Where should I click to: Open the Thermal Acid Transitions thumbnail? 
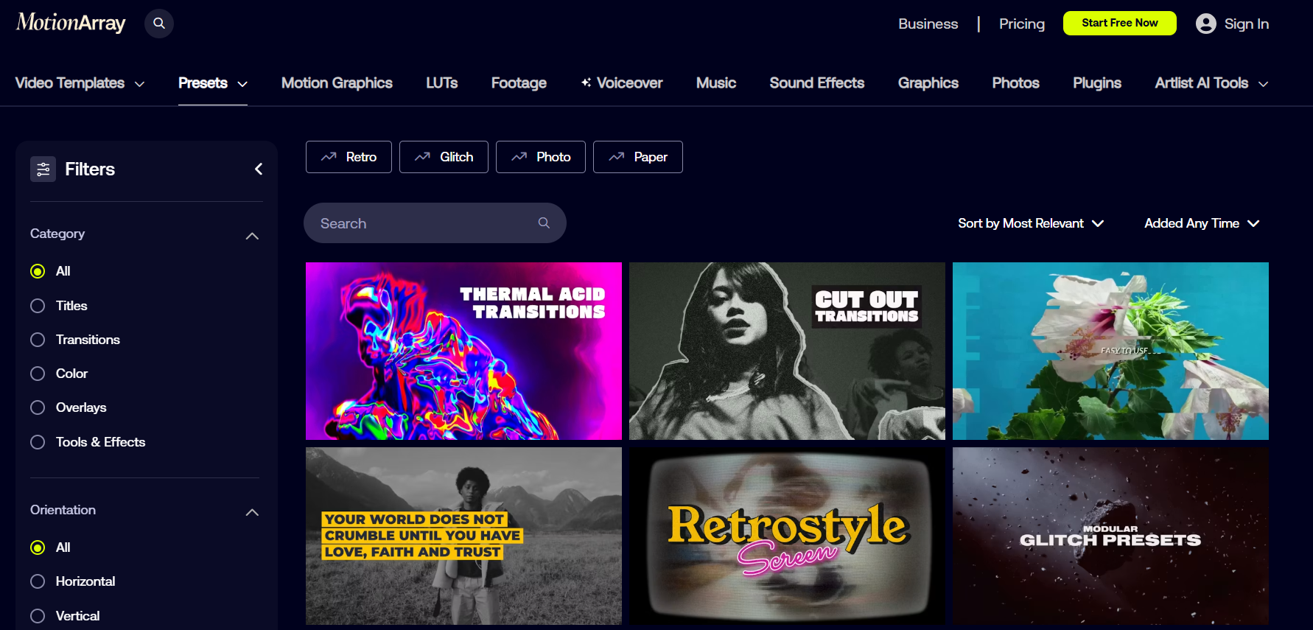click(x=463, y=351)
